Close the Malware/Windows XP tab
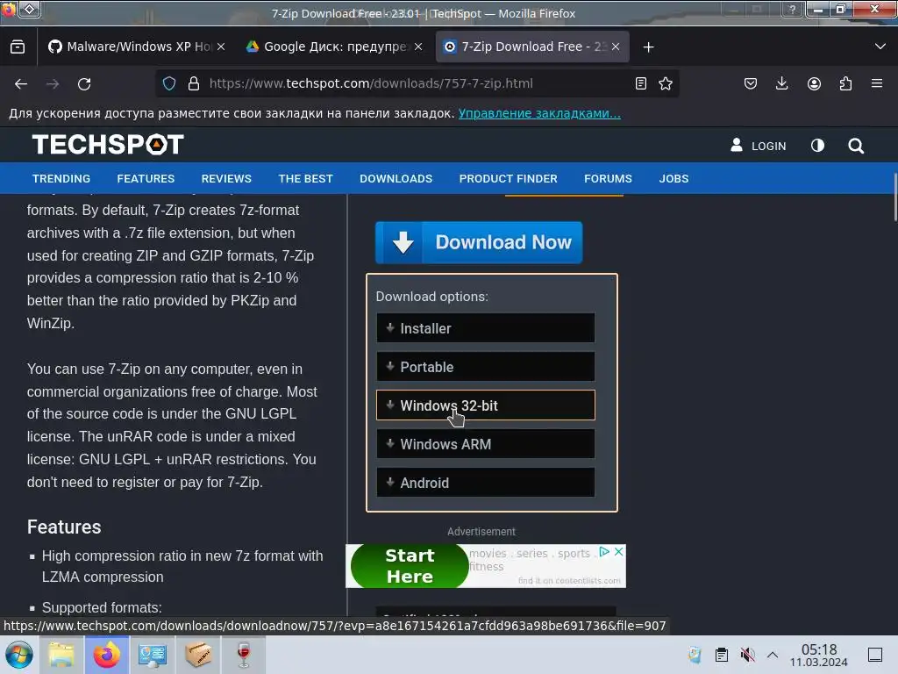This screenshot has width=898, height=674. (x=221, y=47)
